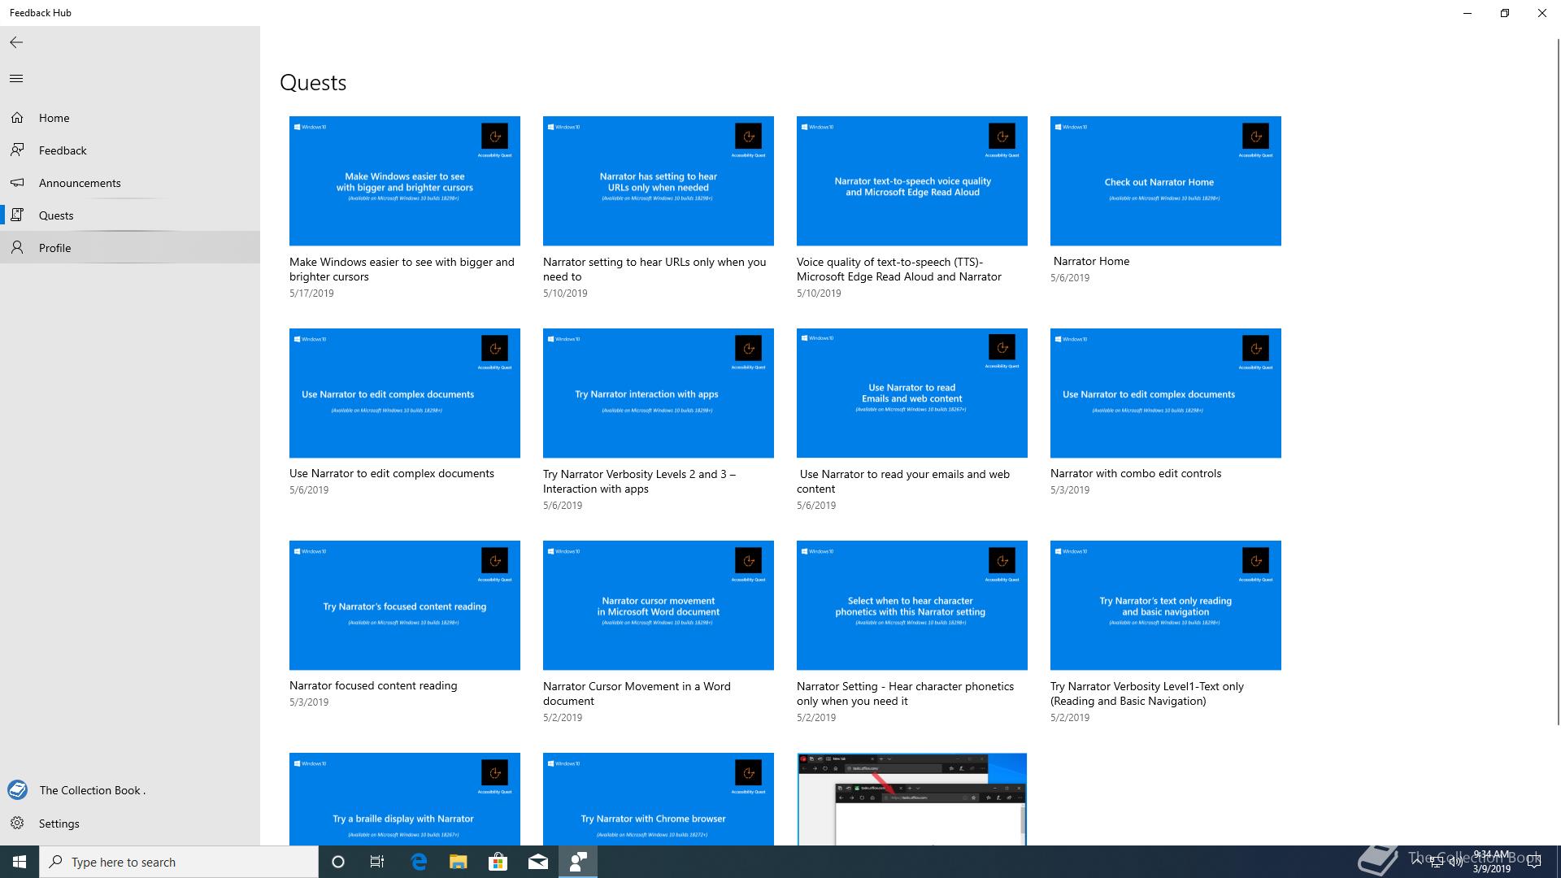This screenshot has width=1561, height=878.
Task: Click 'Narrator setting to hear URLs' title
Action: click(654, 269)
